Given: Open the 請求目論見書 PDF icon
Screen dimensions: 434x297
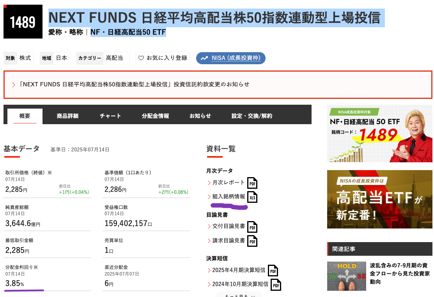Looking at the screenshot, I should click(252, 241).
